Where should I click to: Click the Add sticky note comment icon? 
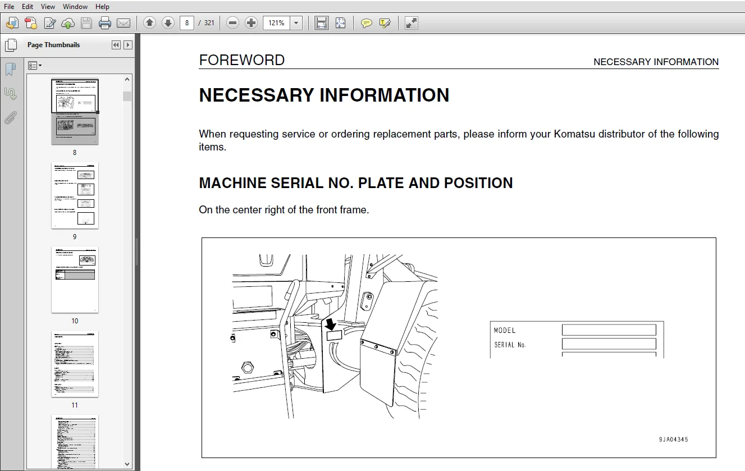pos(367,23)
